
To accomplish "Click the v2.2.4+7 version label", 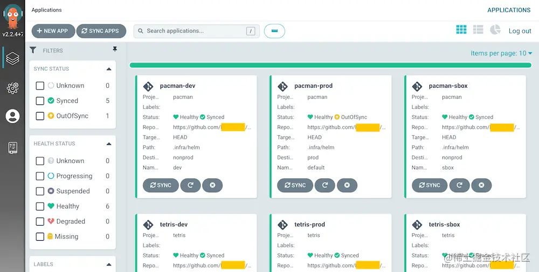I will point(13,34).
